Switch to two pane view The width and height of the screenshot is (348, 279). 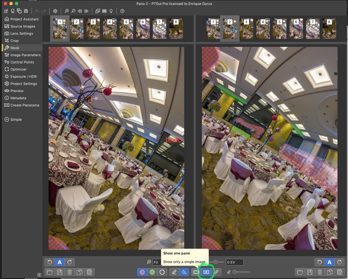[206, 272]
